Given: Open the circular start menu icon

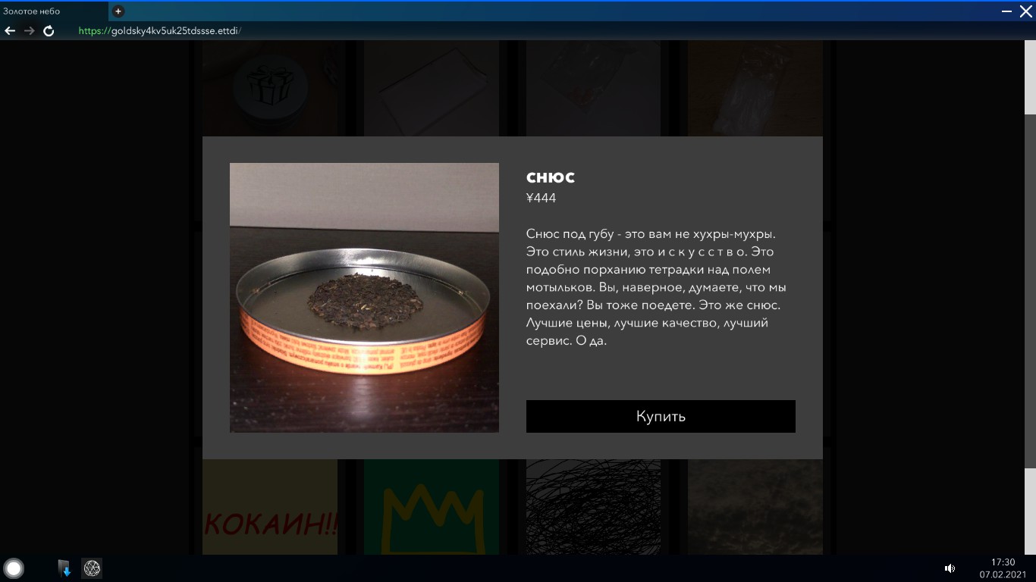Looking at the screenshot, I should (14, 568).
